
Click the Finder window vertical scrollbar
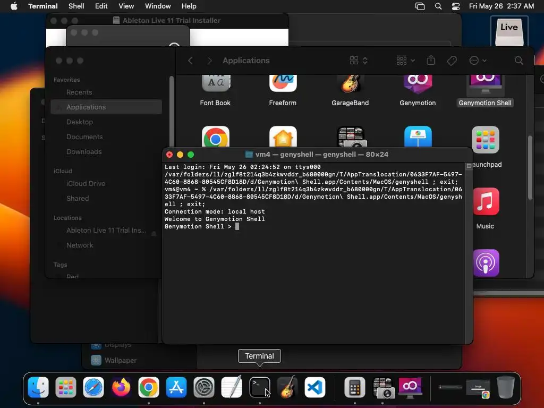point(530,167)
